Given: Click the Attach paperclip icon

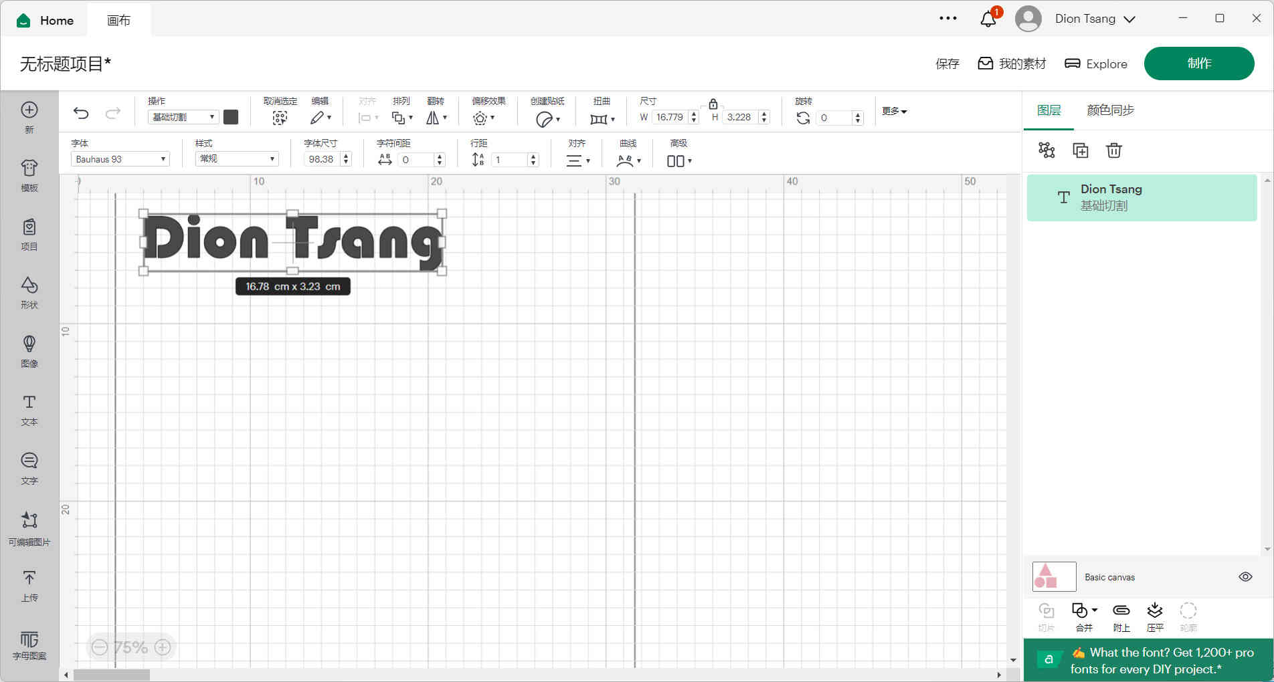Looking at the screenshot, I should pos(1121,610).
